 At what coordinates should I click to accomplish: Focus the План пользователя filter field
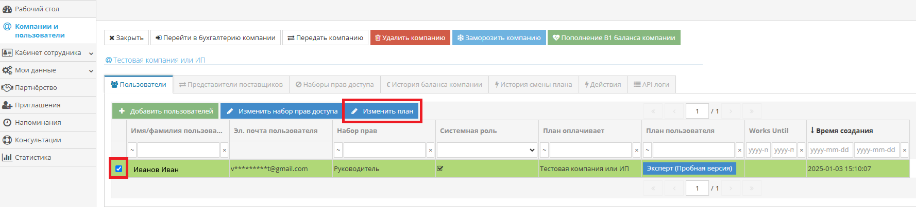693,150
